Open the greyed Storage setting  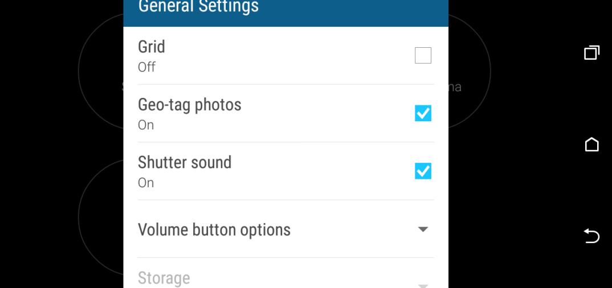(285, 273)
